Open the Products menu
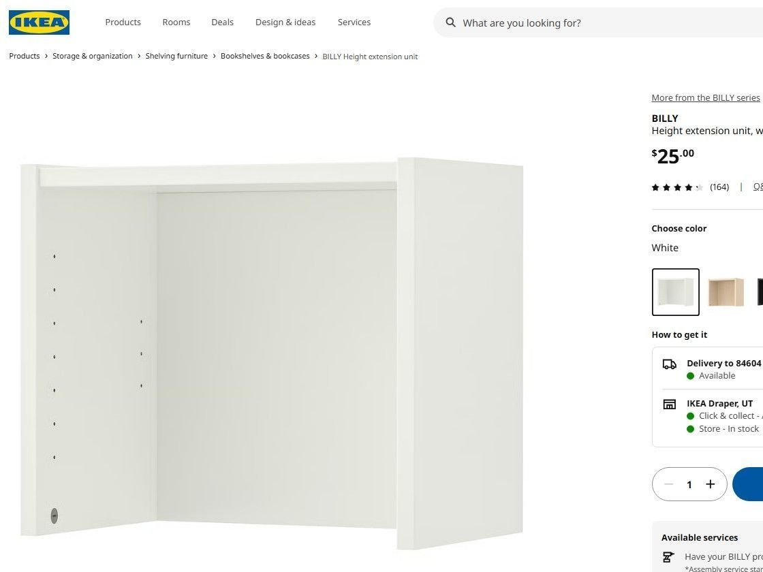763x572 pixels. [123, 22]
